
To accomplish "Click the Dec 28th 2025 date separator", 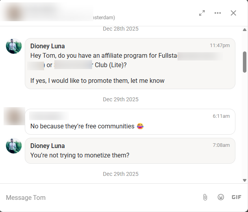I will pos(120,29).
